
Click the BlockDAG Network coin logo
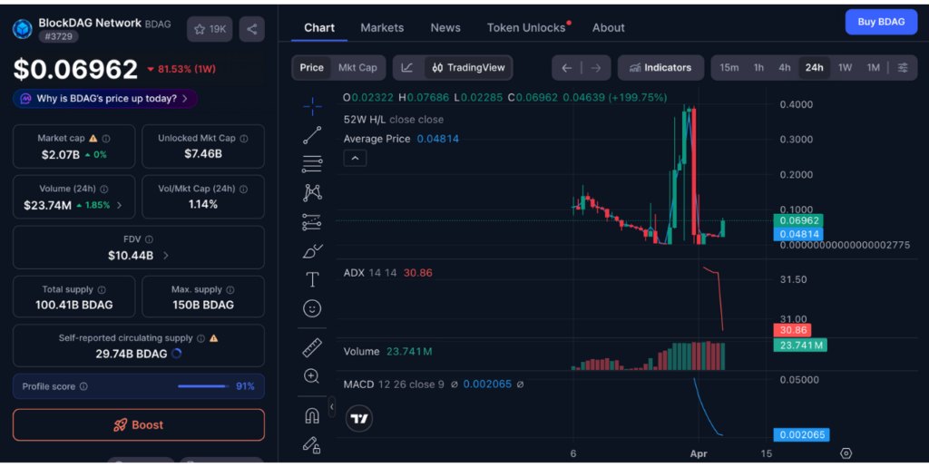23,28
